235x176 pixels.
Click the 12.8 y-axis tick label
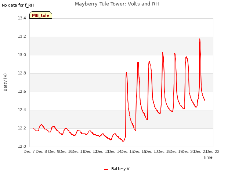(22, 73)
